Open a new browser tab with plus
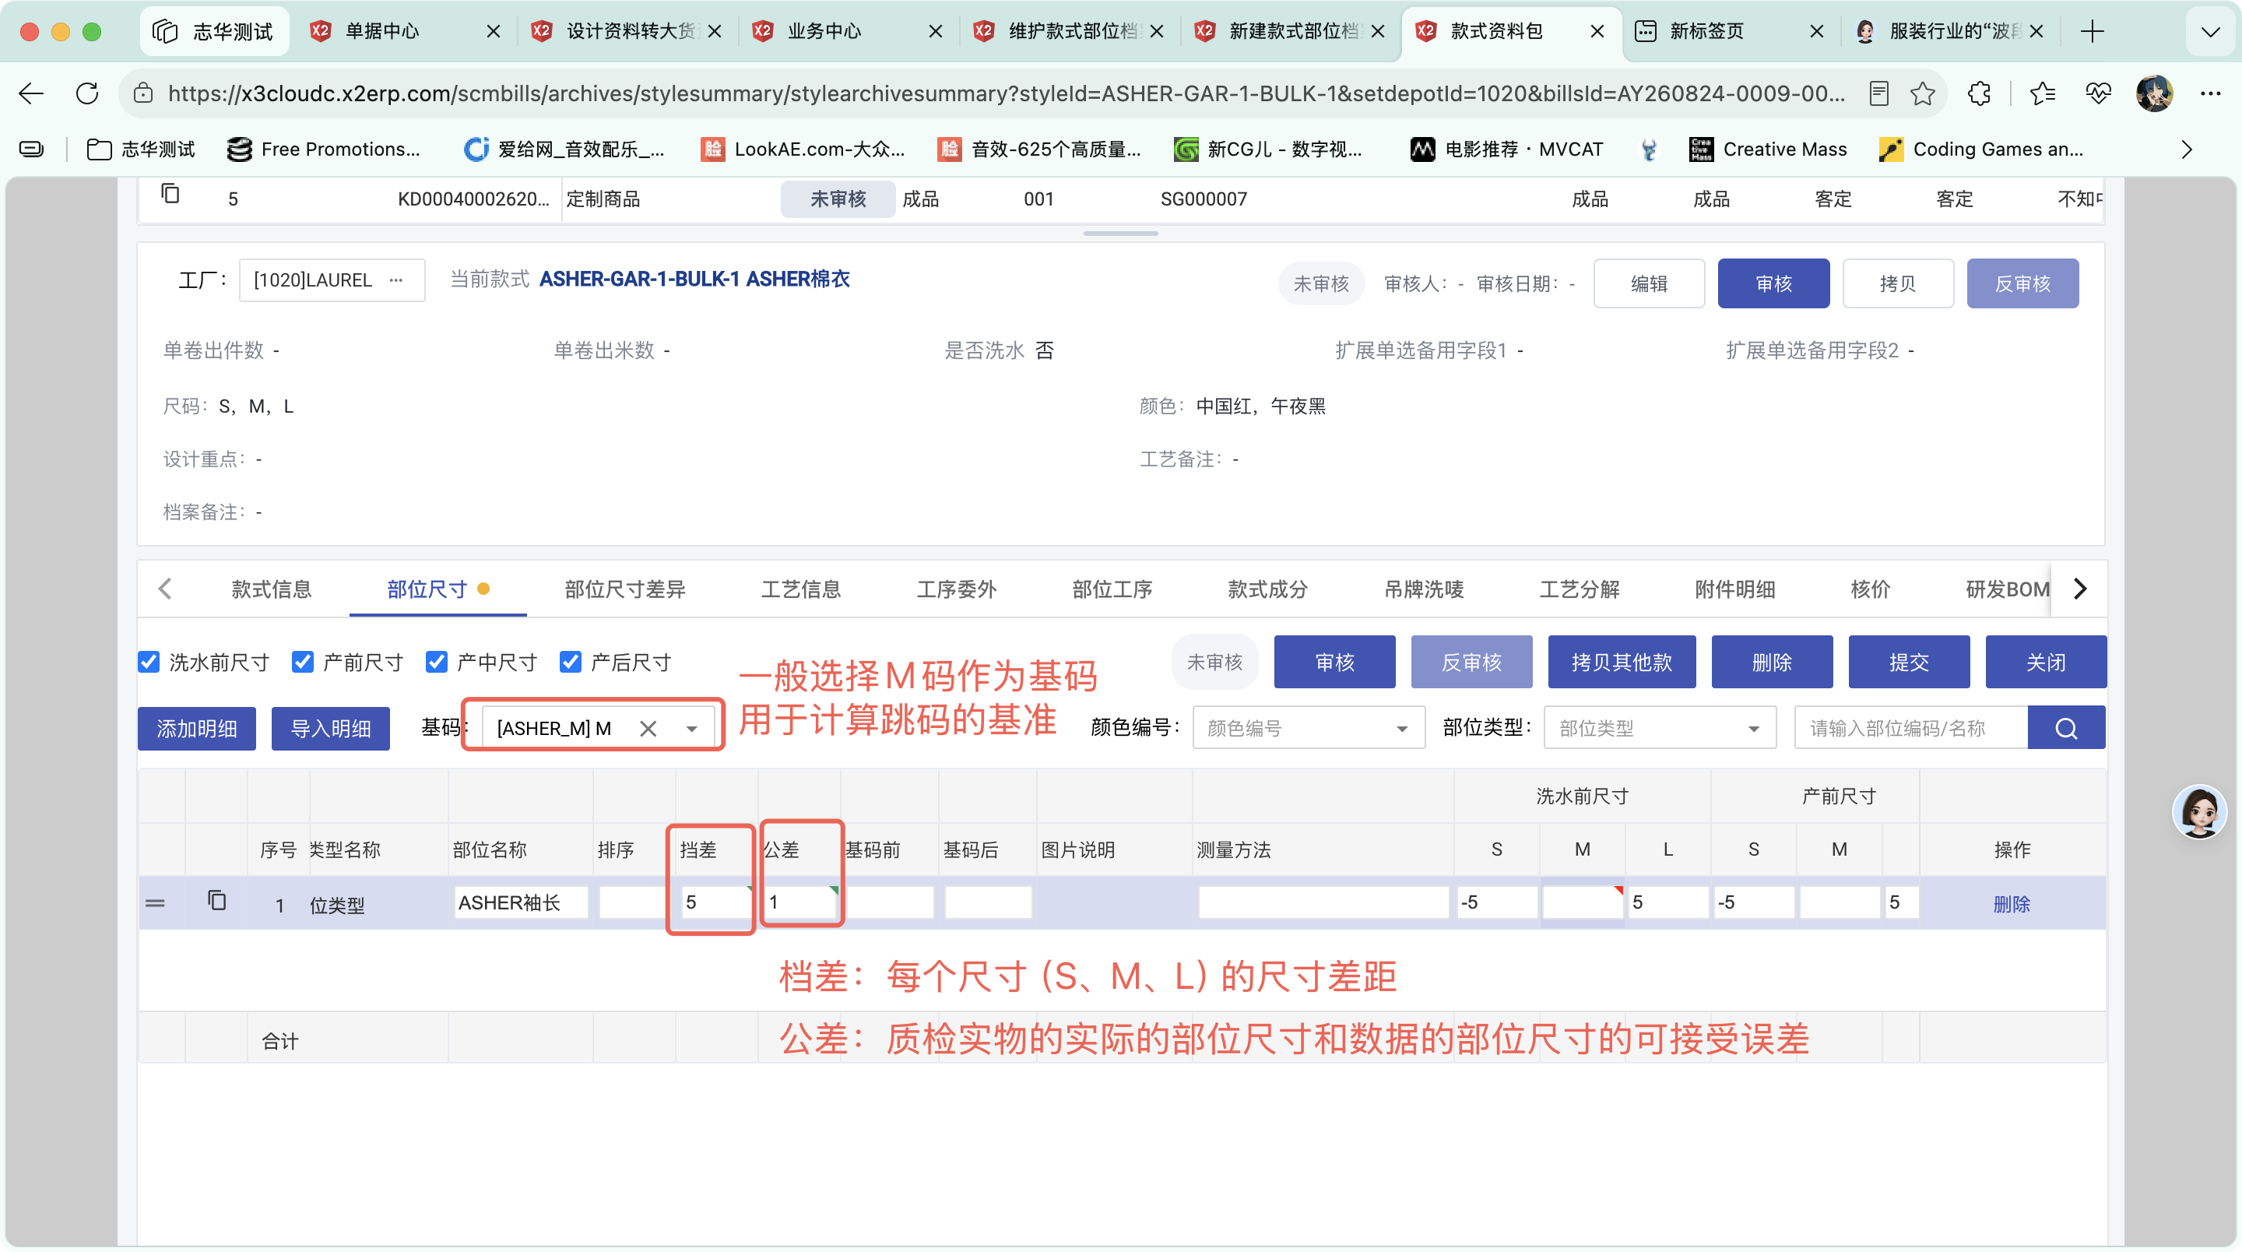Screen dimensions: 2242x1252 click(x=2093, y=31)
